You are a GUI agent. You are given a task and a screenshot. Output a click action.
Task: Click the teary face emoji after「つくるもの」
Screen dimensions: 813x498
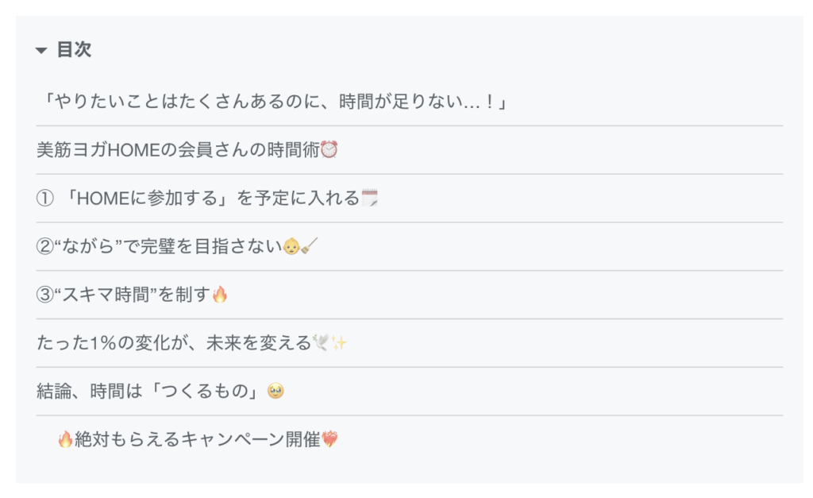click(275, 392)
